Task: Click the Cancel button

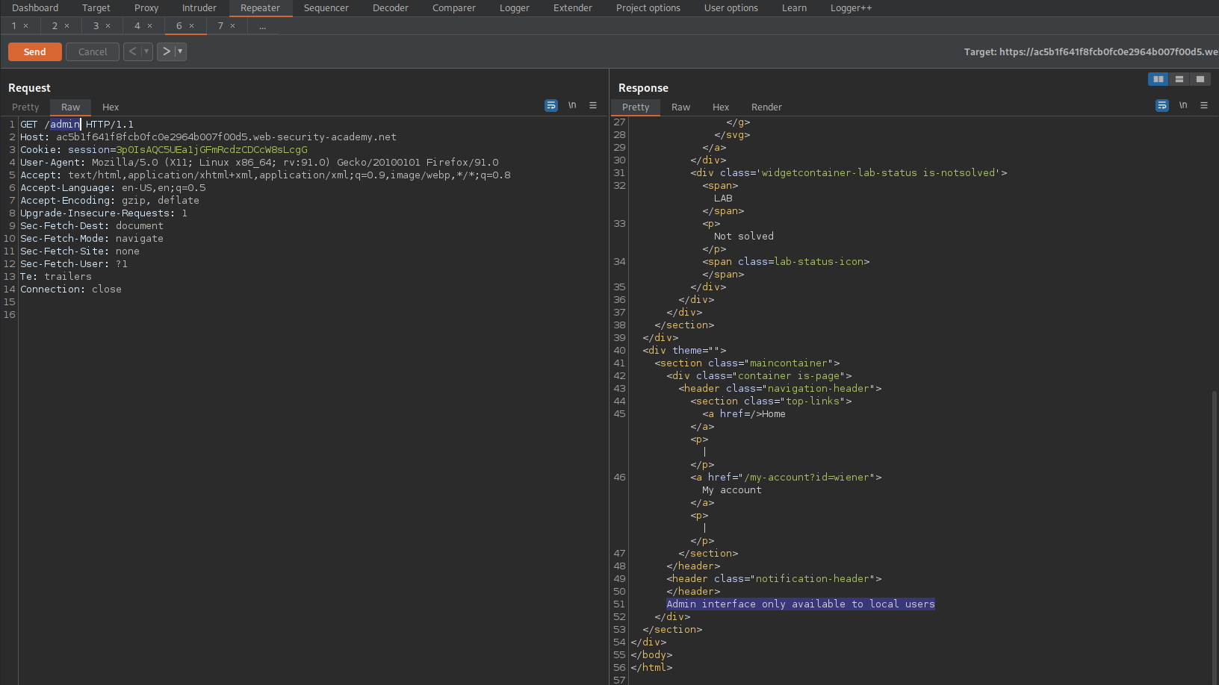Action: click(93, 51)
